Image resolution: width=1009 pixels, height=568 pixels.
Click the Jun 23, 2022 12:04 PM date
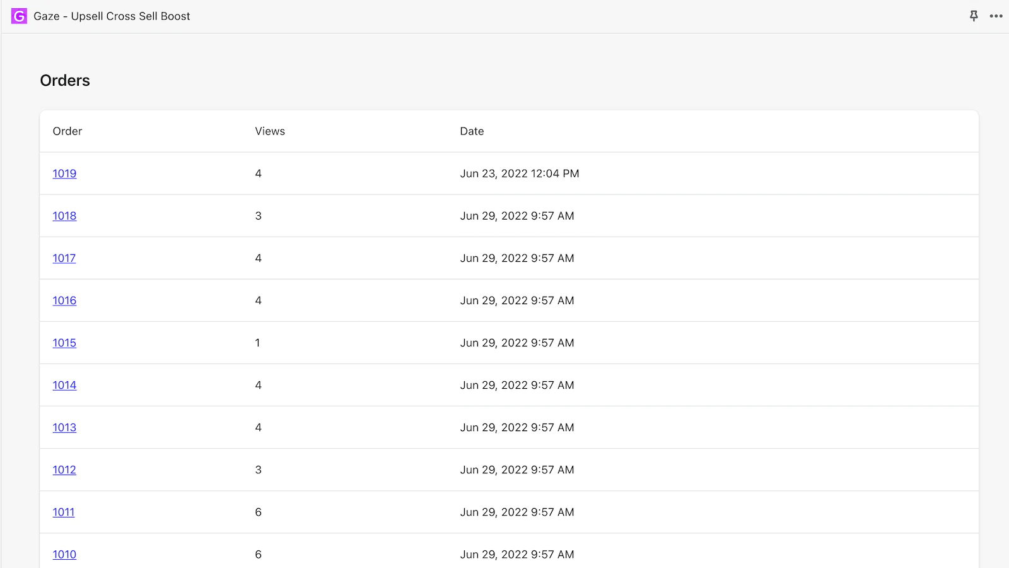(x=519, y=174)
